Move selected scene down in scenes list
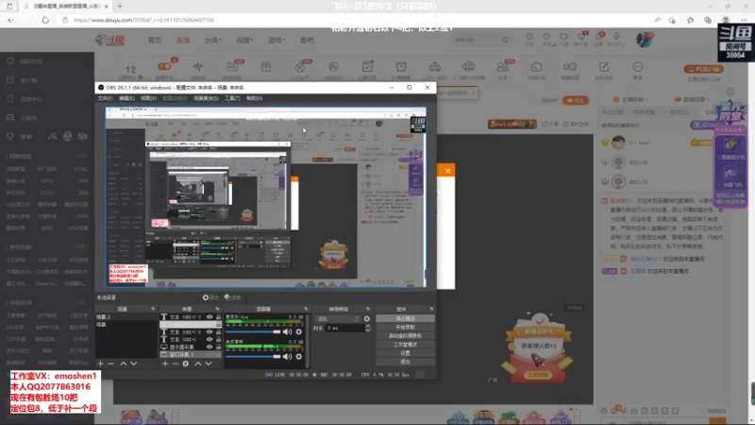 click(134, 364)
